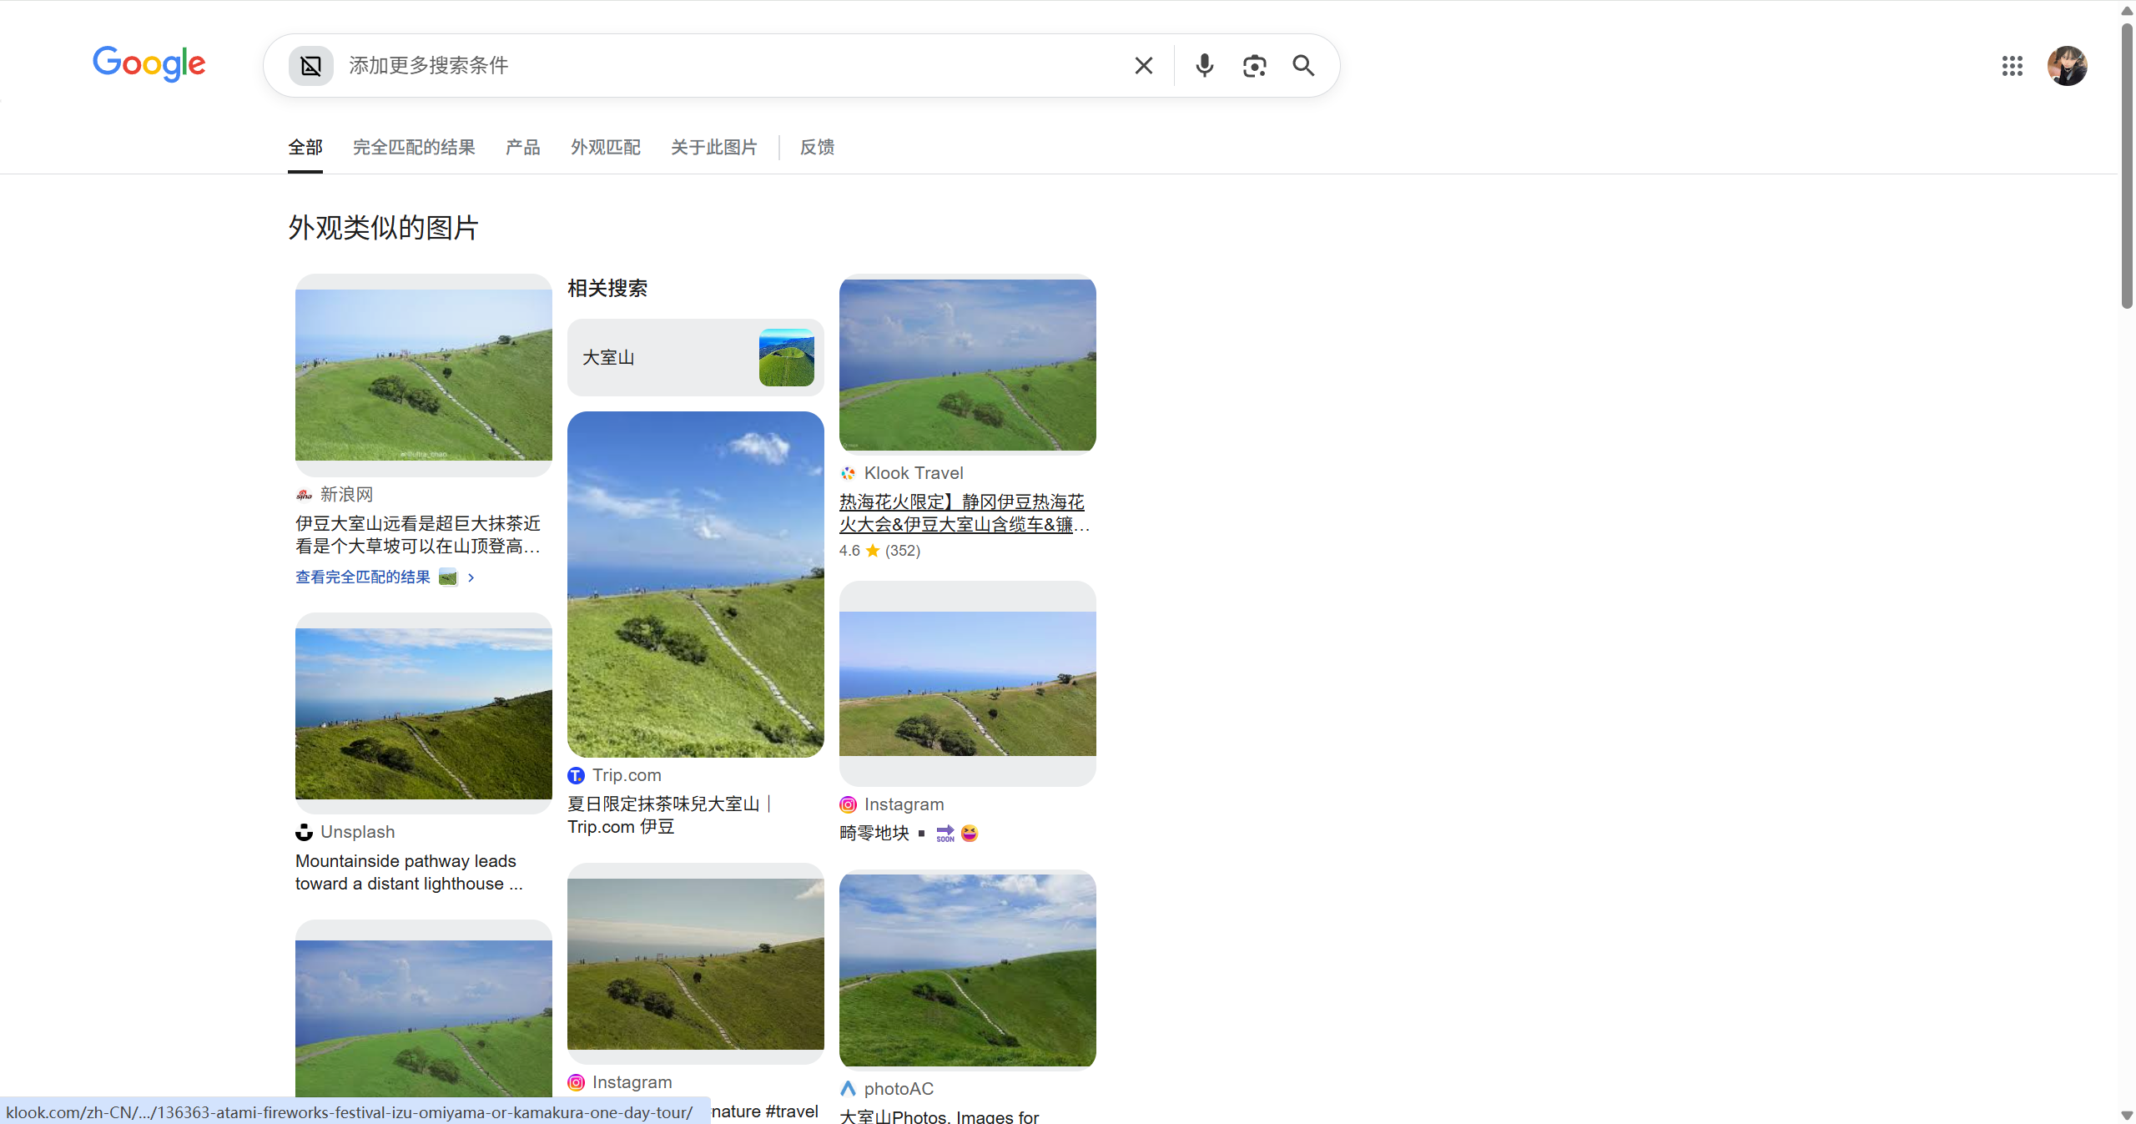This screenshot has height=1124, width=2136.
Task: Click the 反馈 link
Action: [817, 148]
